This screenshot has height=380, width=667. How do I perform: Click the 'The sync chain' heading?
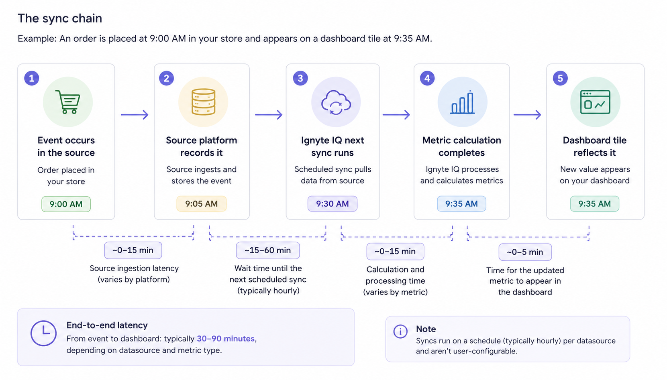pos(60,18)
